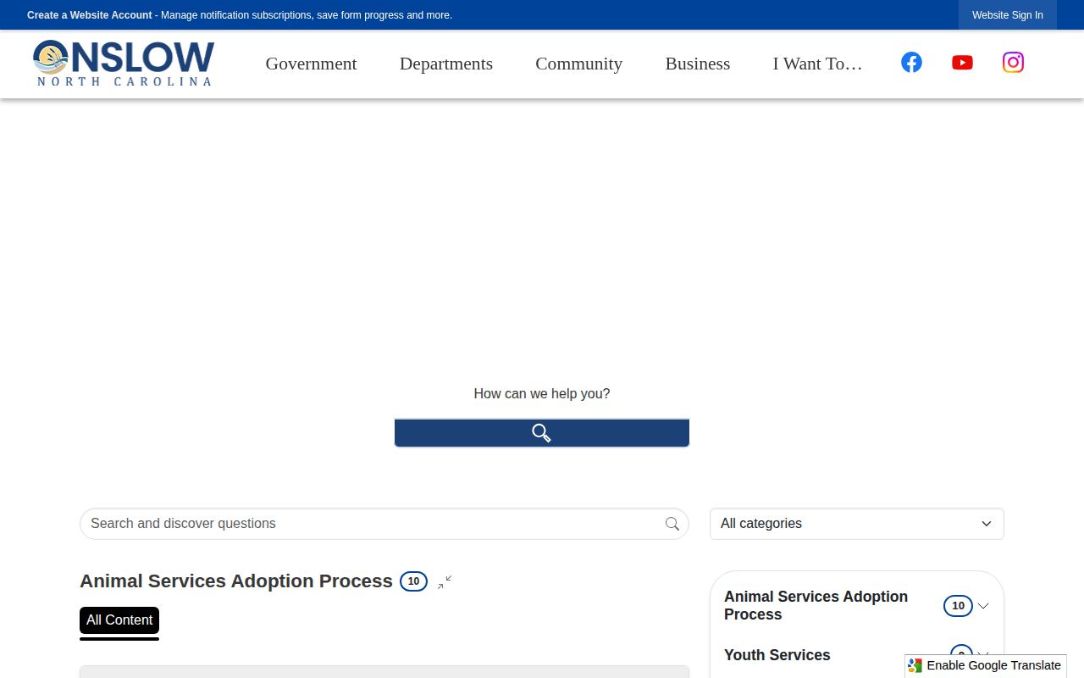Click the Animal Services Adoption Process heading
Image resolution: width=1084 pixels, height=678 pixels.
(236, 581)
